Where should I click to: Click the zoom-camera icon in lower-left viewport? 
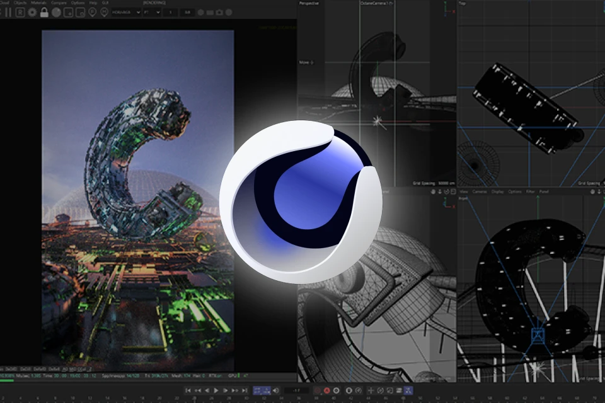[440, 191]
